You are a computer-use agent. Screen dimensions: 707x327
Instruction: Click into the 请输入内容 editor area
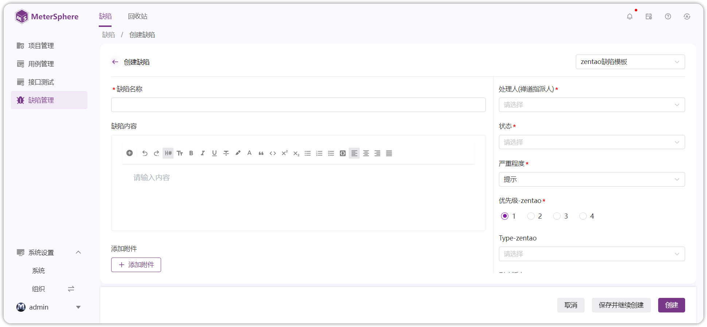pyautogui.click(x=298, y=196)
